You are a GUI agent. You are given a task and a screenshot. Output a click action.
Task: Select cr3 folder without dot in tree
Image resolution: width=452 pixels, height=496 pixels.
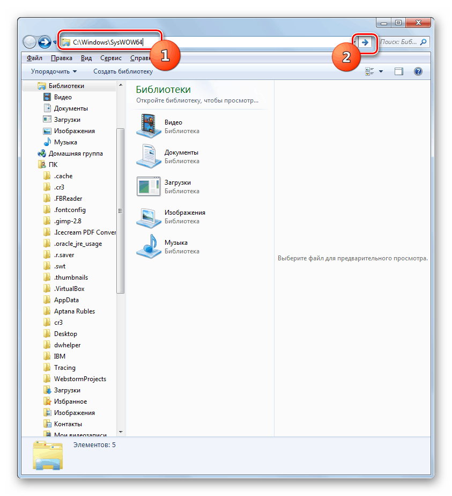point(58,323)
